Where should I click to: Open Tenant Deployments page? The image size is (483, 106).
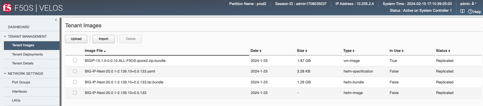coord(27,54)
